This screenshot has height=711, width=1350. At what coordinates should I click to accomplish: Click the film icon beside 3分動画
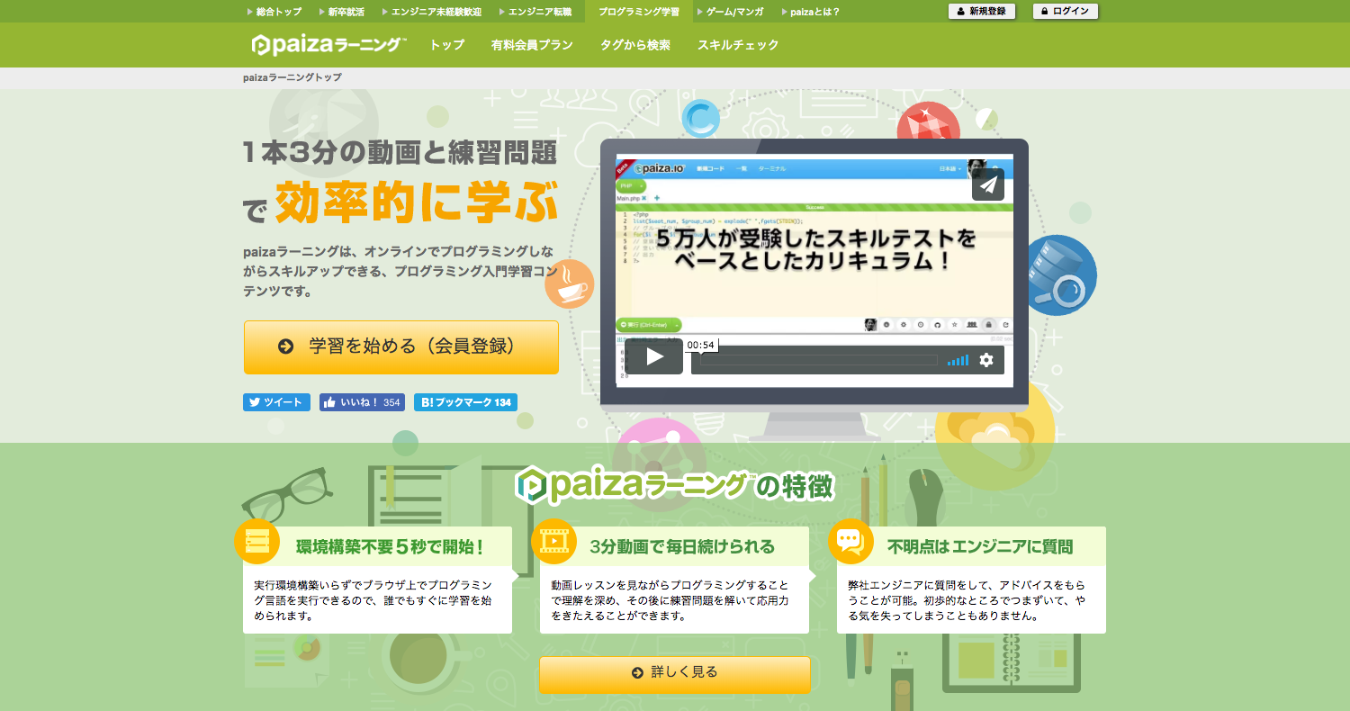554,541
